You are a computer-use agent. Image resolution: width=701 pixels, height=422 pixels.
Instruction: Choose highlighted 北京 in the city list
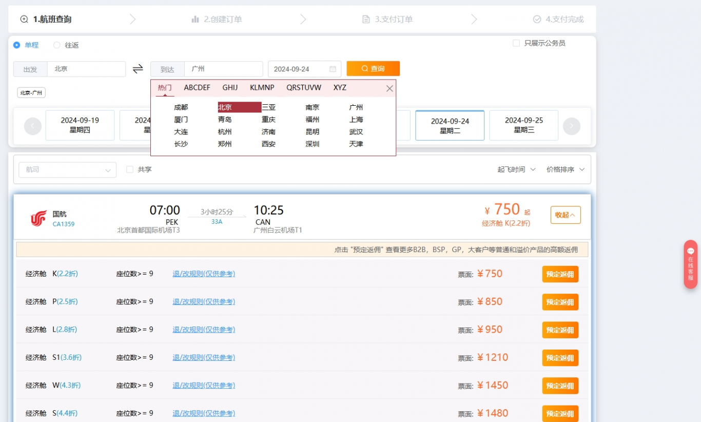click(x=240, y=107)
